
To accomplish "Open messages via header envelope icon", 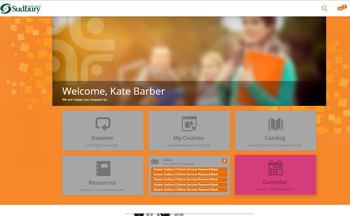I will (341, 8).
